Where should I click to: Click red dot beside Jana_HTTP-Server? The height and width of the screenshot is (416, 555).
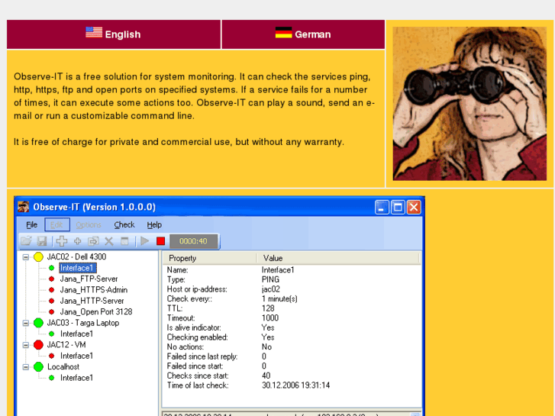[51, 301]
